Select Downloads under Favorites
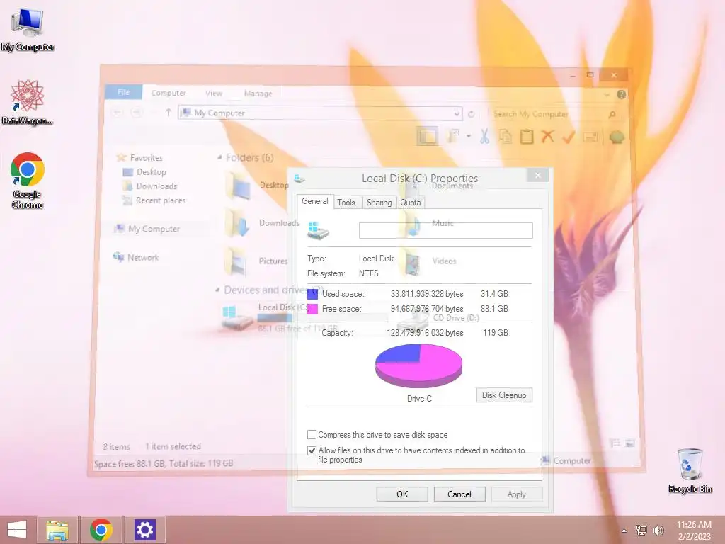Screen dimensions: 725x544 pyautogui.click(x=150, y=186)
